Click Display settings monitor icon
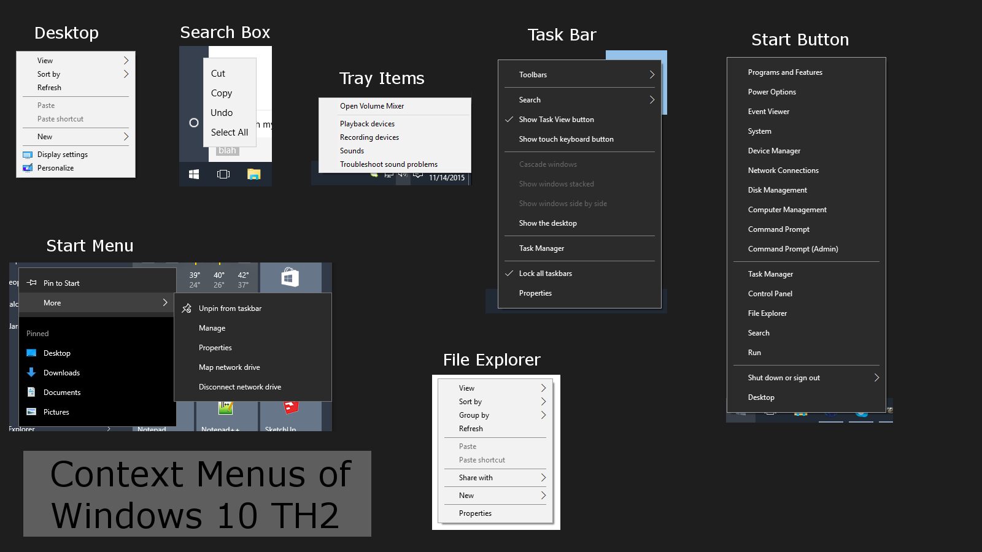The width and height of the screenshot is (982, 552). click(28, 155)
